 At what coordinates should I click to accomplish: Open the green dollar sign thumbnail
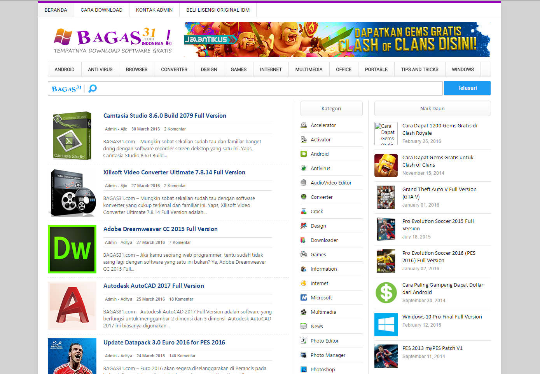click(386, 293)
